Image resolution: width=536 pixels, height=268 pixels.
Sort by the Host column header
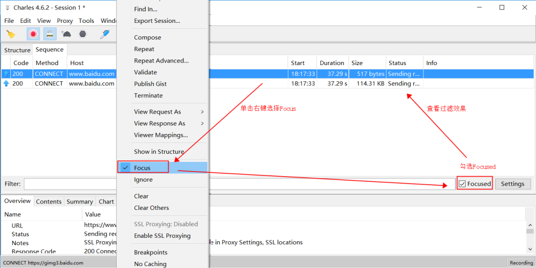[x=92, y=63]
